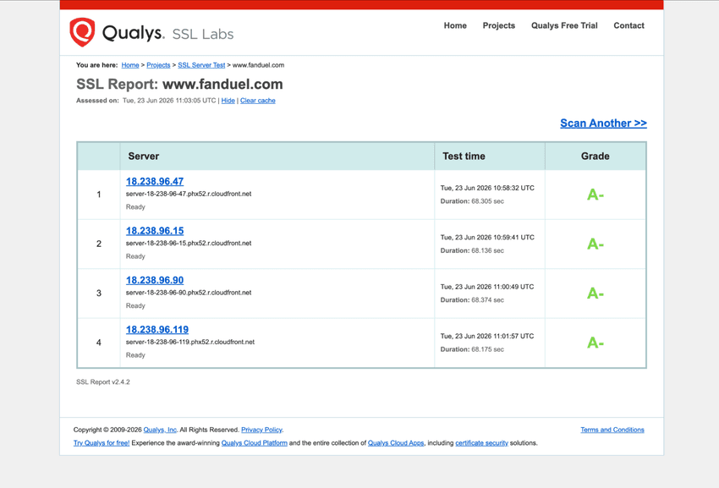Viewport: 719px width, 488px height.
Task: Click SSL Report v2.4.2 version text
Action: pos(102,382)
